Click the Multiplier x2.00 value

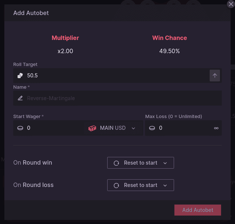click(65, 51)
